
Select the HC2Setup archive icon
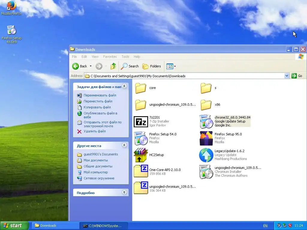pyautogui.click(x=141, y=155)
